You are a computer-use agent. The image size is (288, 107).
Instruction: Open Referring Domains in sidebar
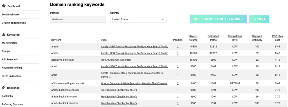(x=12, y=104)
